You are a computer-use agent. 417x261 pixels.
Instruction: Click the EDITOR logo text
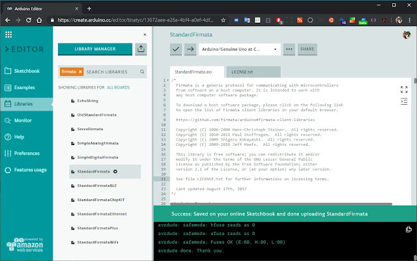pyautogui.click(x=25, y=49)
